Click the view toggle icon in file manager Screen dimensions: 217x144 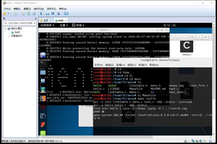pyautogui.click(x=199, y=37)
